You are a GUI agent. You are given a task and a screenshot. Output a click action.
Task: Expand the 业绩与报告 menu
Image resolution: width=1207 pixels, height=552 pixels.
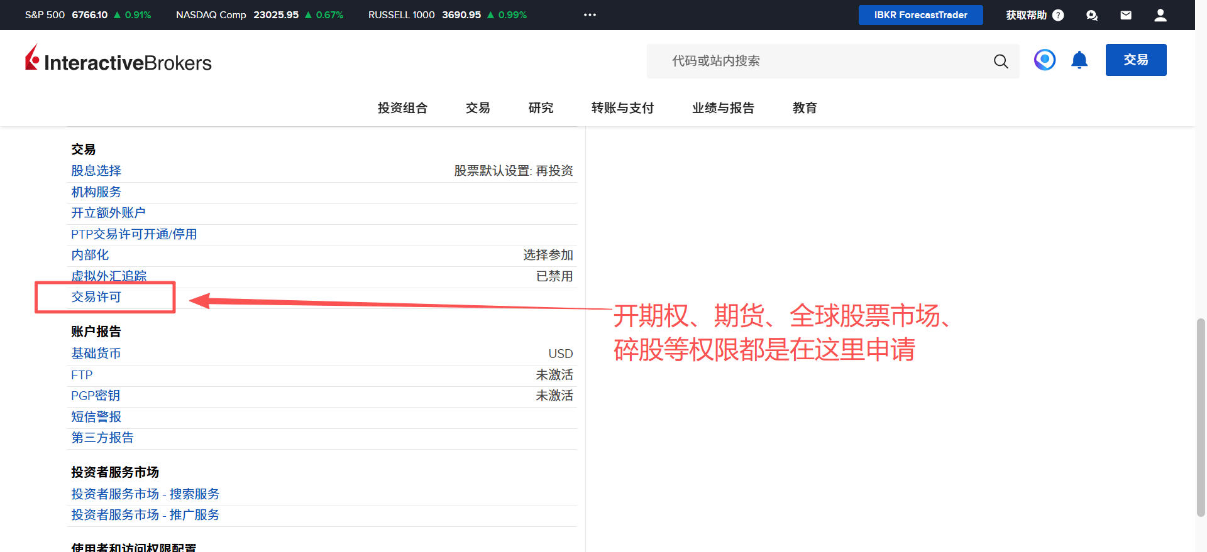tap(723, 108)
